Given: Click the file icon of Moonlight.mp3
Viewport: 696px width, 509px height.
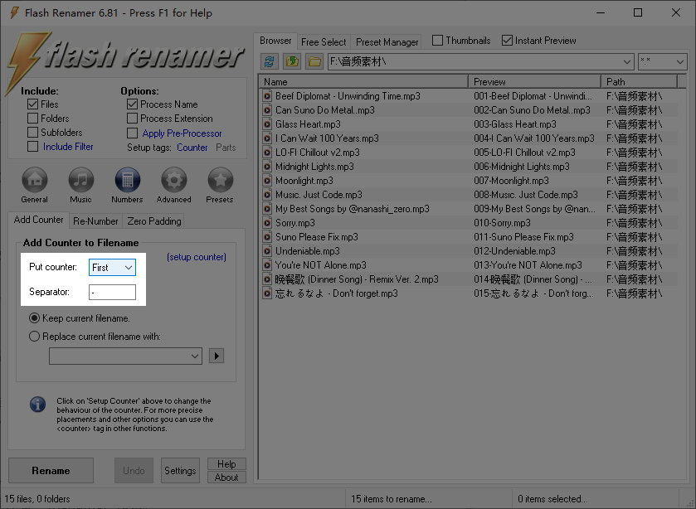Looking at the screenshot, I should coord(267,181).
